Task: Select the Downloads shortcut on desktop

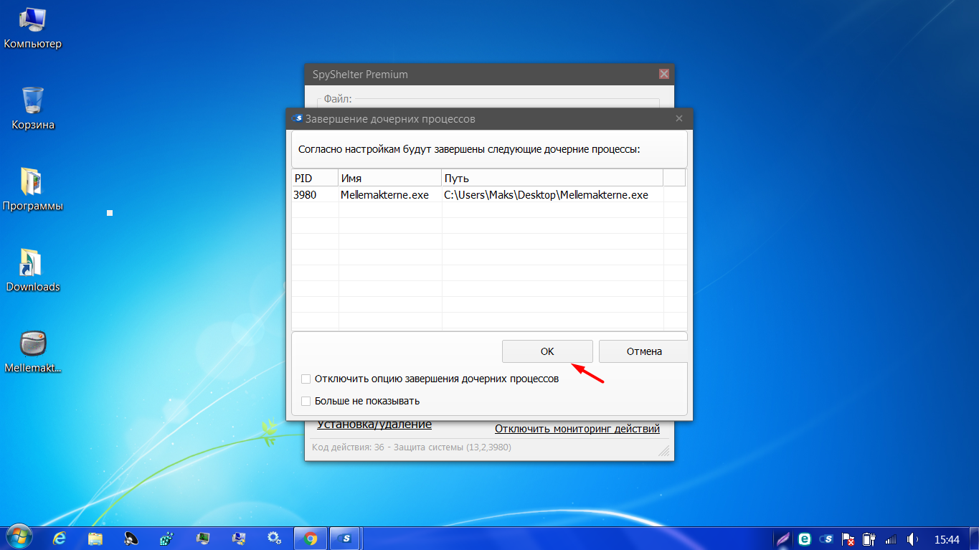Action: [32, 271]
